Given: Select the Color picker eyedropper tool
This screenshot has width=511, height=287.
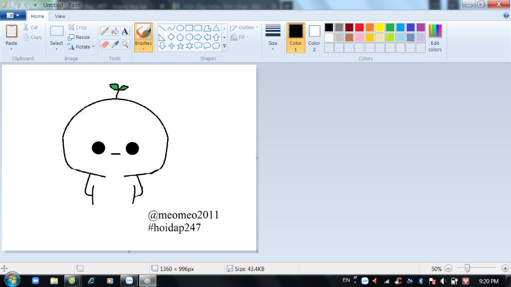Looking at the screenshot, I should point(115,44).
